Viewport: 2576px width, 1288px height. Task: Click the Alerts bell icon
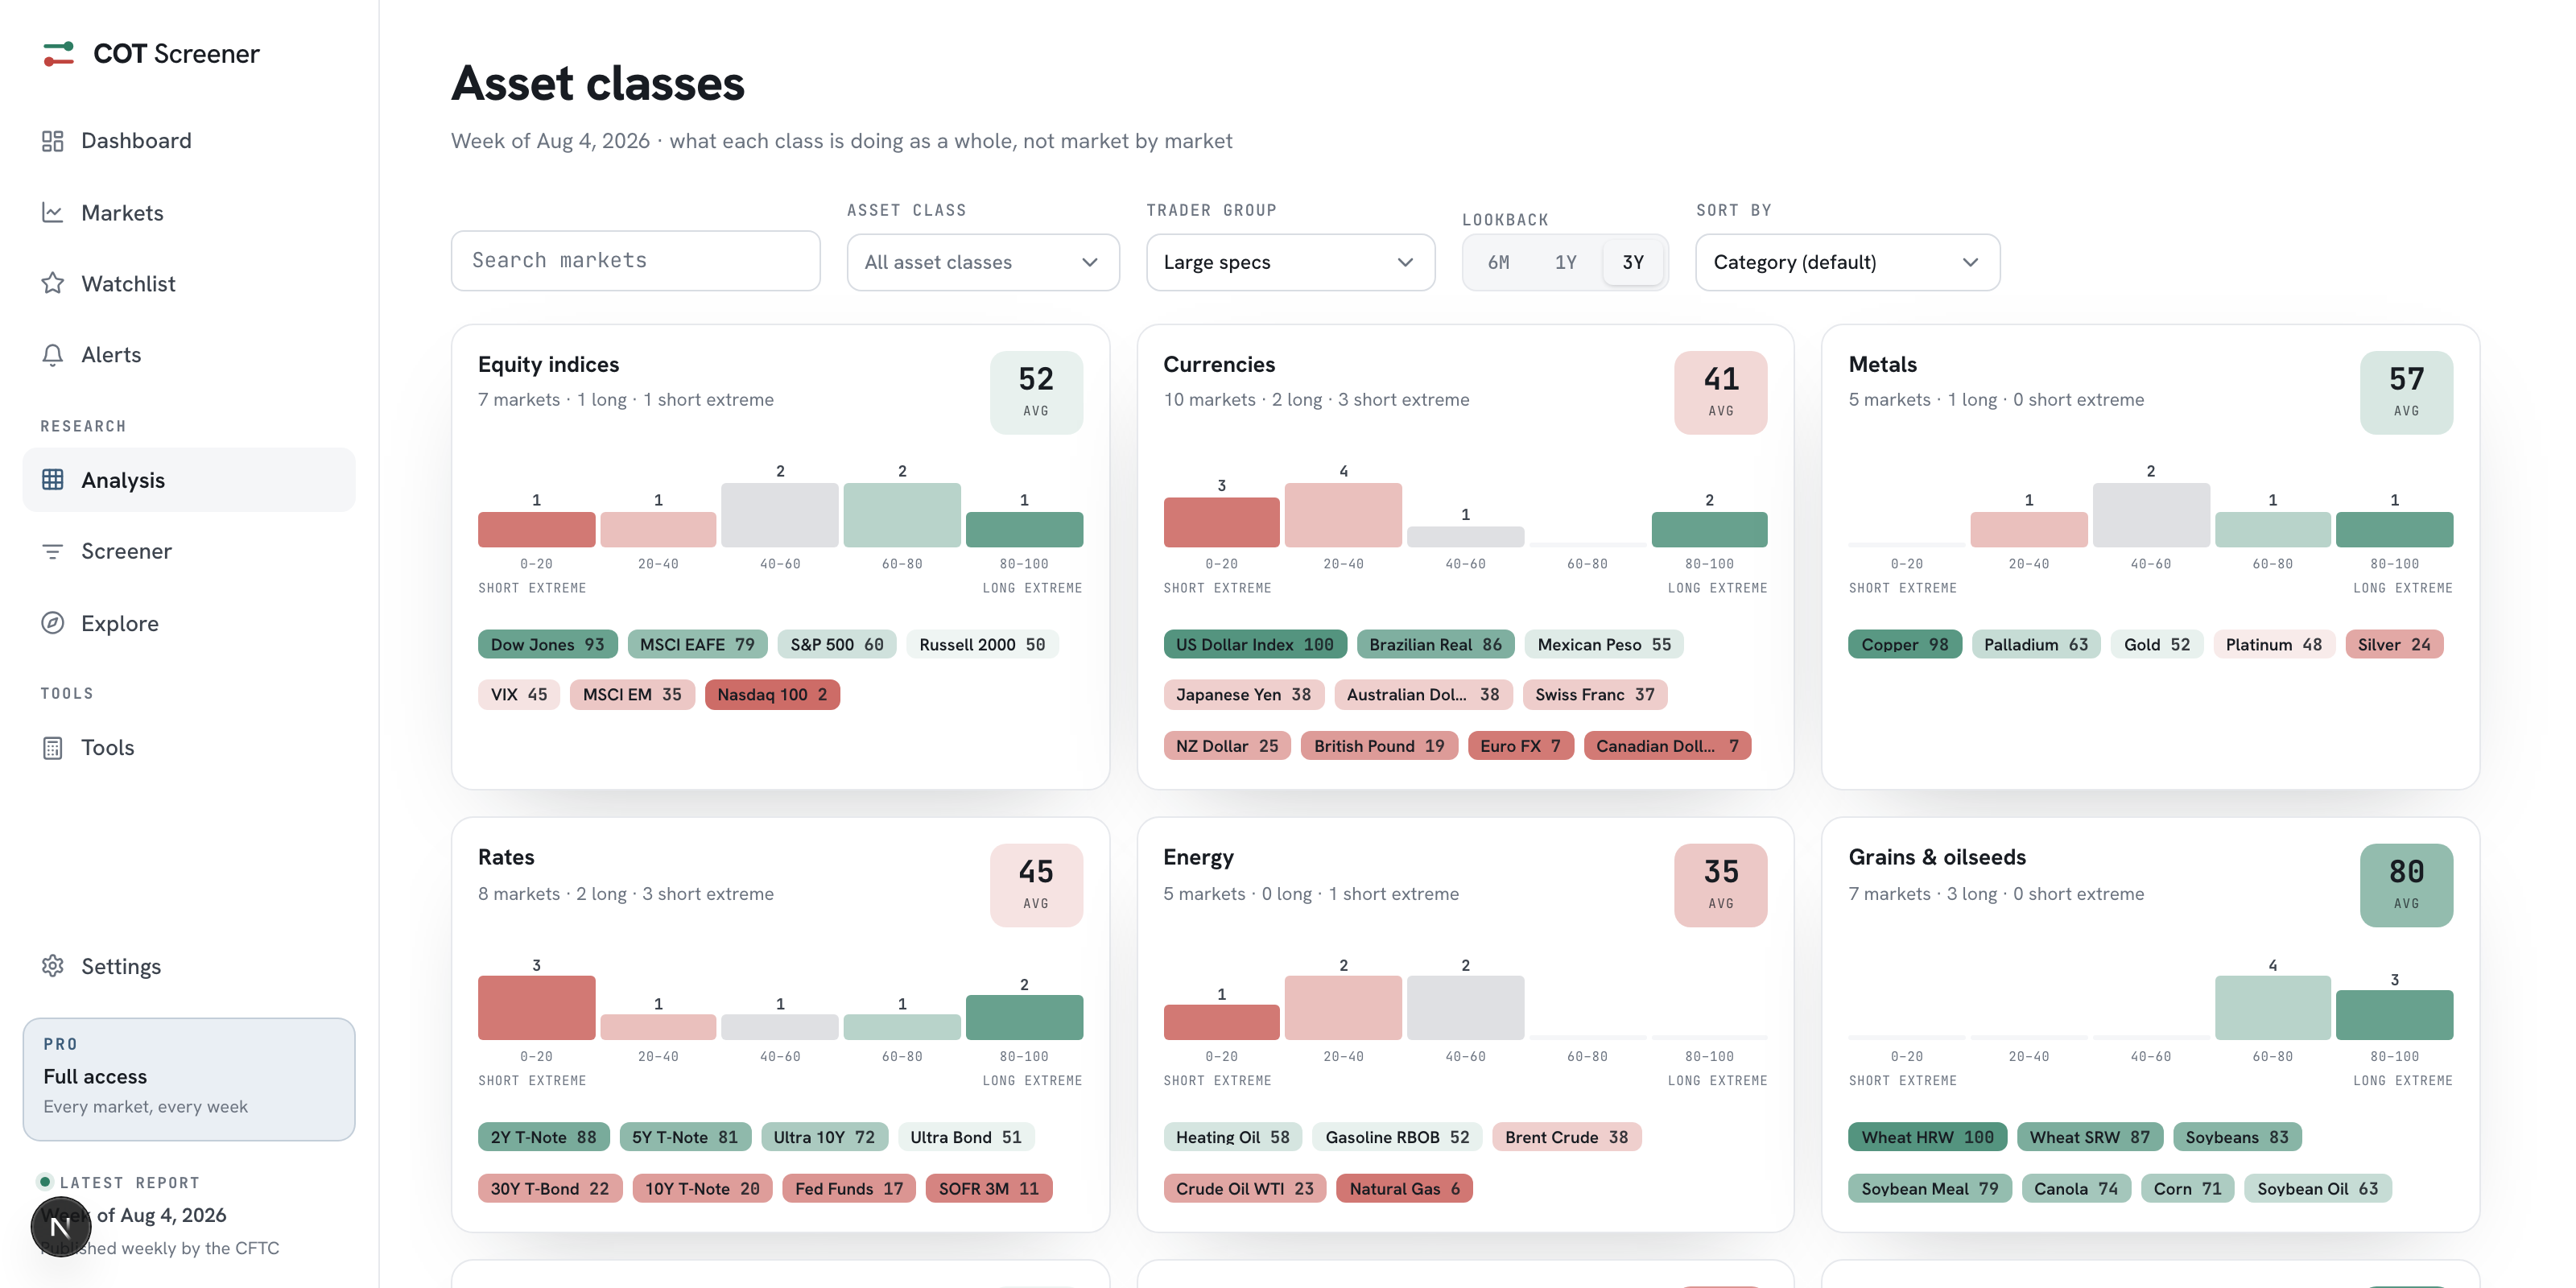(53, 355)
